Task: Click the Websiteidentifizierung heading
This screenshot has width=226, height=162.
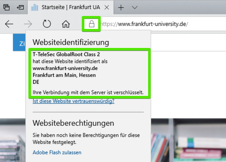Action: [71, 42]
